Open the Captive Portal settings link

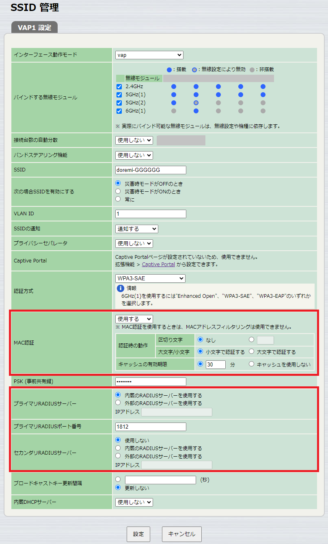158,264
